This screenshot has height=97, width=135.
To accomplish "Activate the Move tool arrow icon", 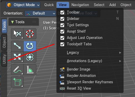I will coord(17,46).
